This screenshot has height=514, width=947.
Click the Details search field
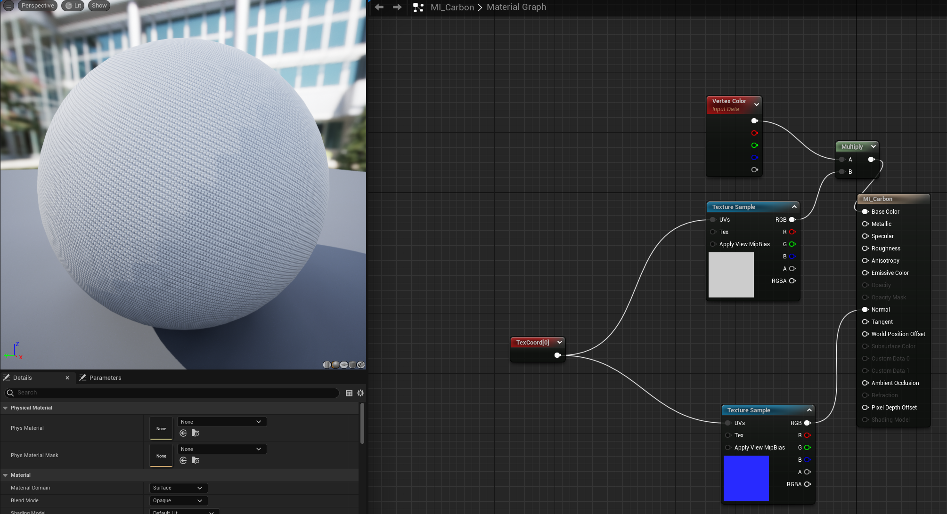click(x=174, y=393)
